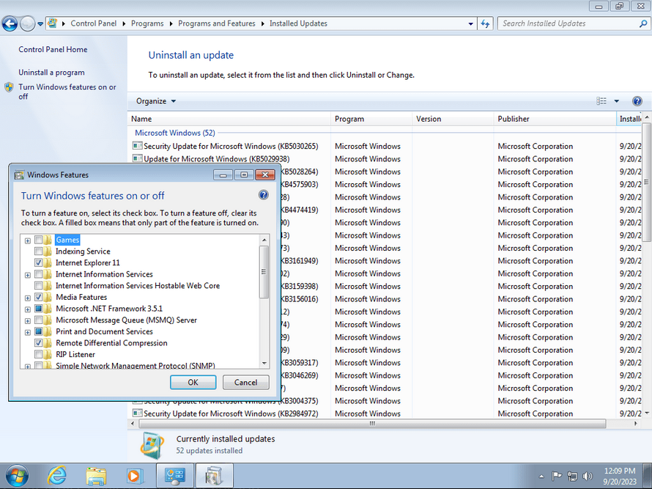Uncheck Internet Explorer 11 checkbox
This screenshot has width=652, height=489.
[x=38, y=263]
